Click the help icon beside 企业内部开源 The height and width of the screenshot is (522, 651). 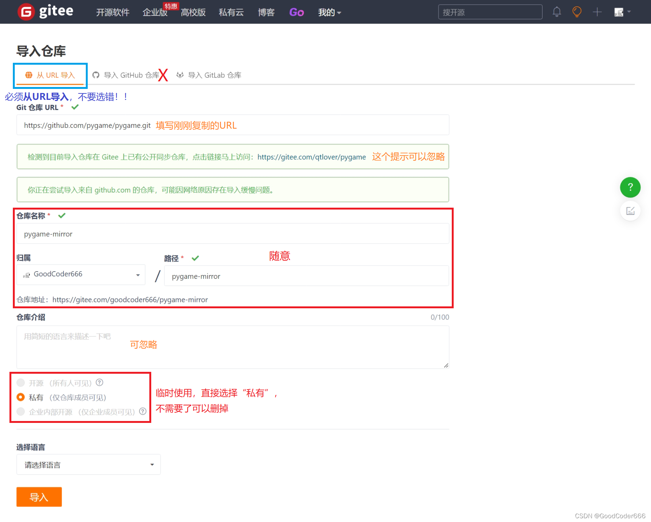143,411
